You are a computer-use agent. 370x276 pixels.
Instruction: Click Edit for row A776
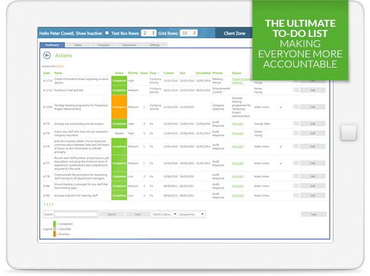pyautogui.click(x=312, y=133)
